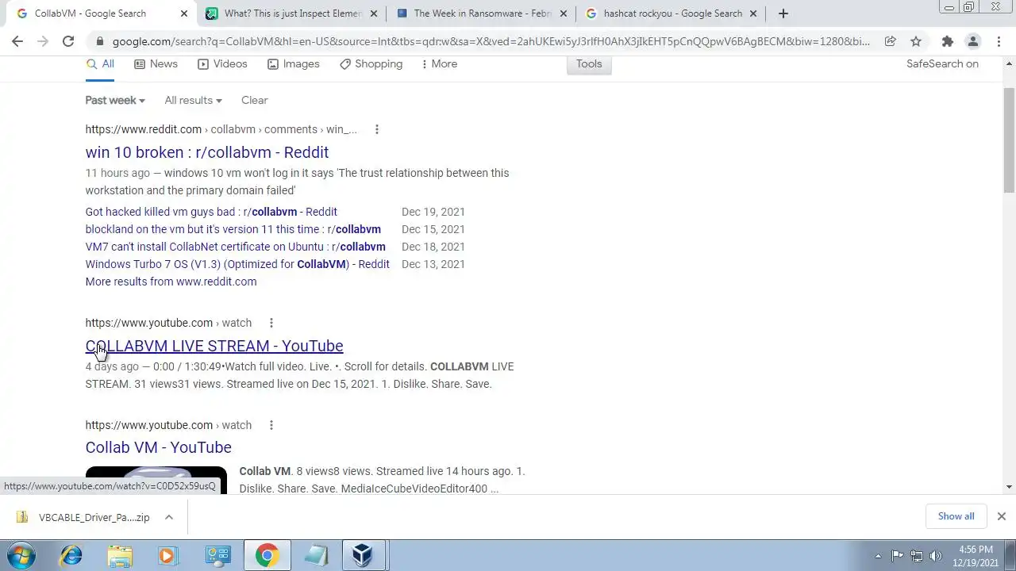Open the downloaded VBCABLE_Driver zip file
Image resolution: width=1016 pixels, height=571 pixels.
(x=83, y=517)
